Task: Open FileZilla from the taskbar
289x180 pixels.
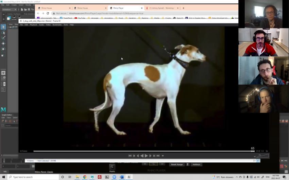Action: click(x=100, y=177)
